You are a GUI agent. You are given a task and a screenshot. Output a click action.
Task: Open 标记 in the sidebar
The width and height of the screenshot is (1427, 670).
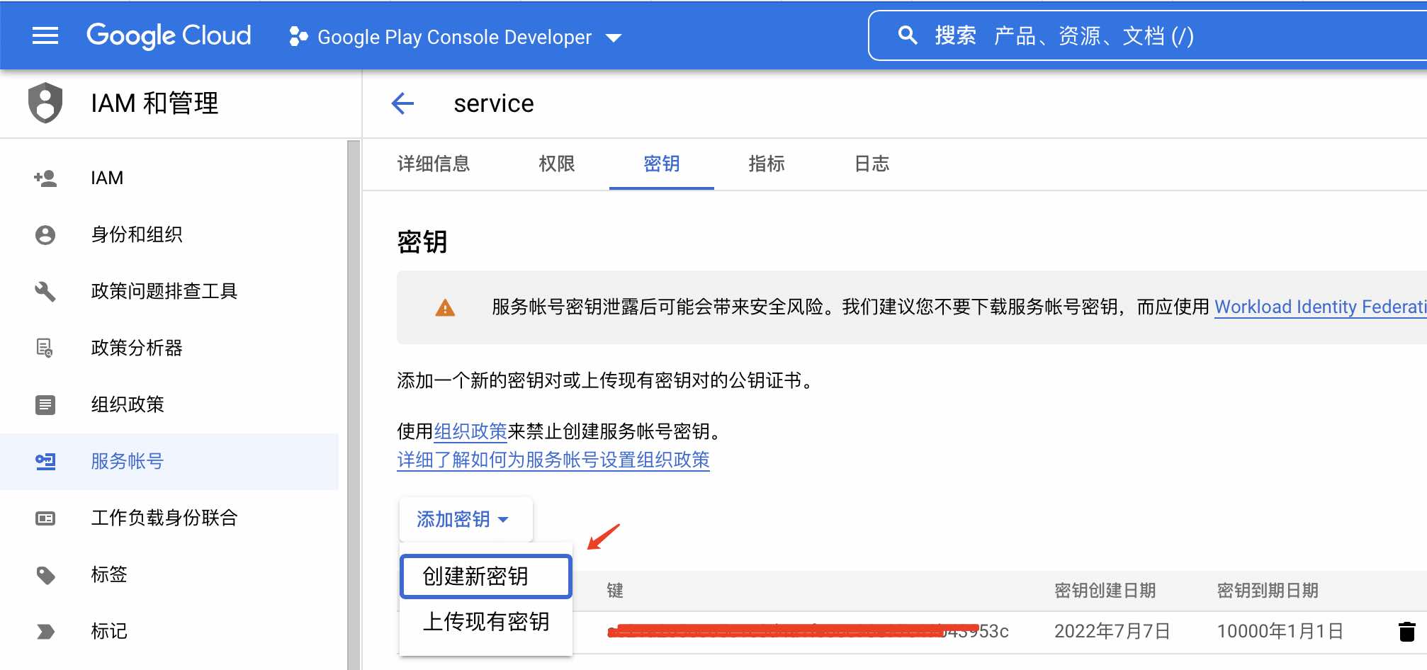pos(169,631)
